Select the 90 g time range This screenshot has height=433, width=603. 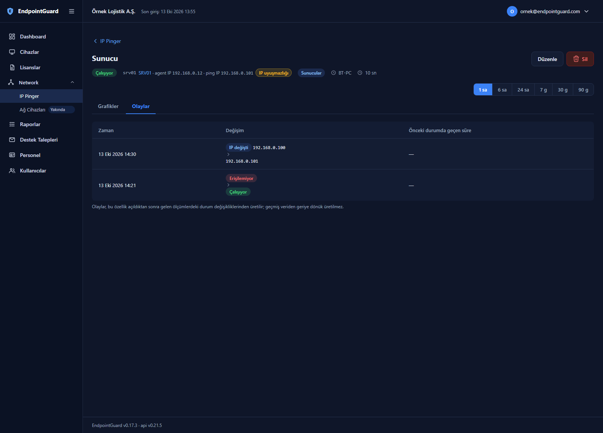click(x=583, y=90)
